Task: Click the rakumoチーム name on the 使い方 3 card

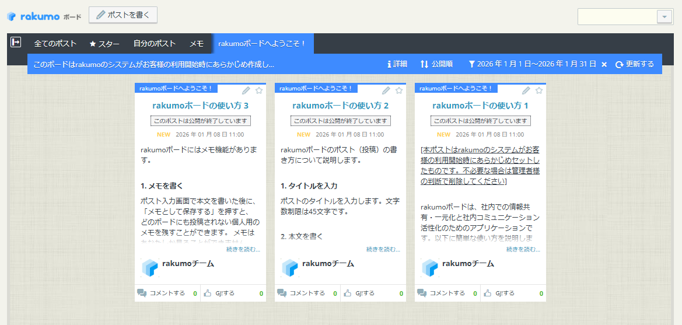Action: [188, 263]
